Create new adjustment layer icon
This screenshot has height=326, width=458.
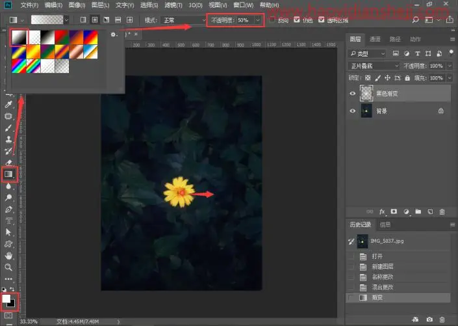[406, 211]
